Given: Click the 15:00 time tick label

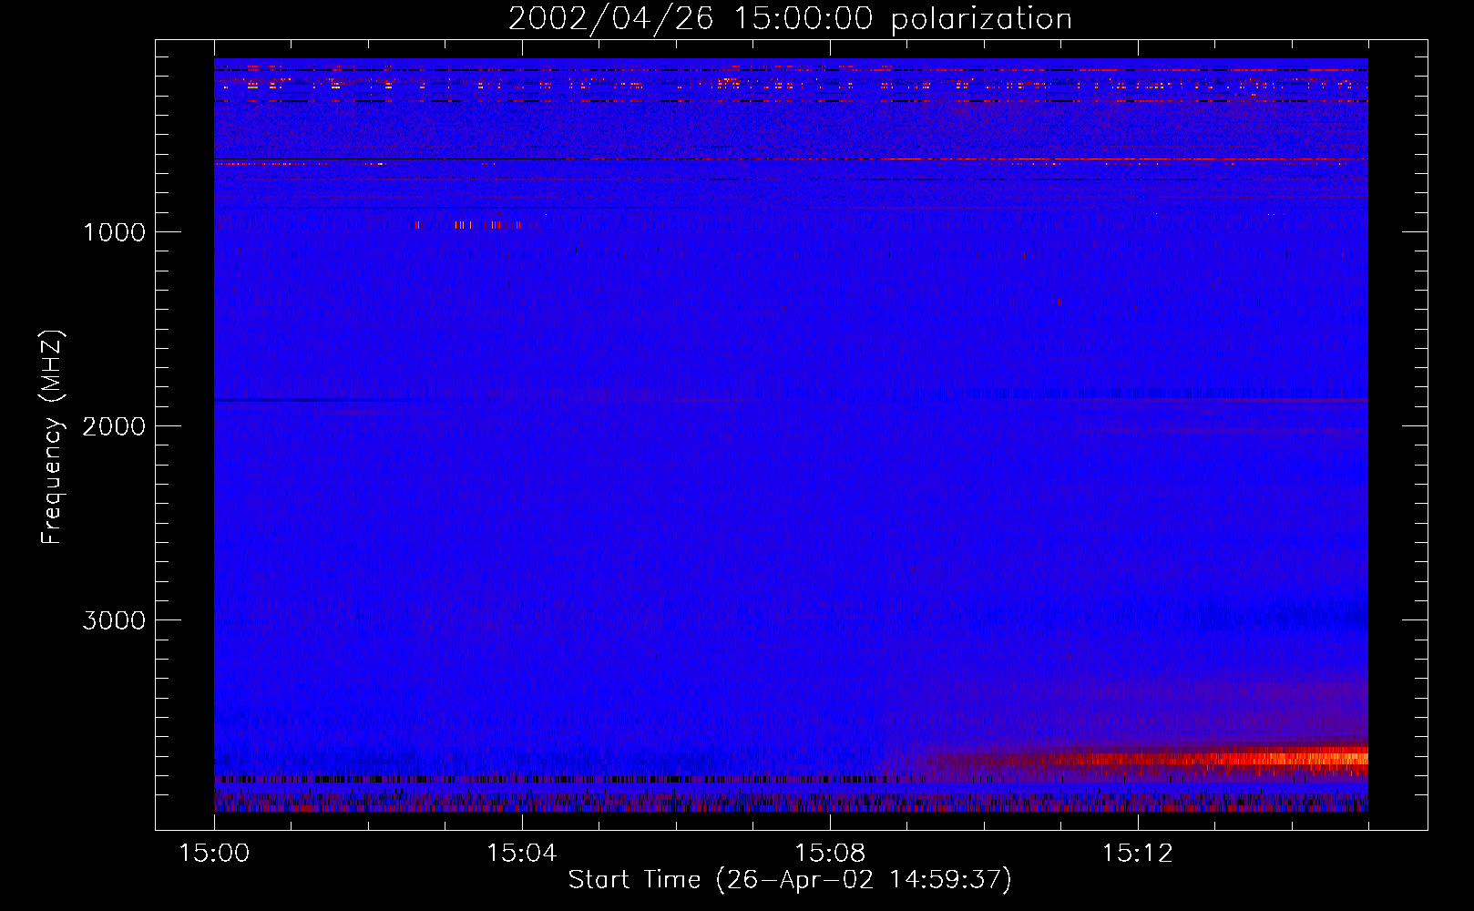Looking at the screenshot, I should (x=214, y=854).
